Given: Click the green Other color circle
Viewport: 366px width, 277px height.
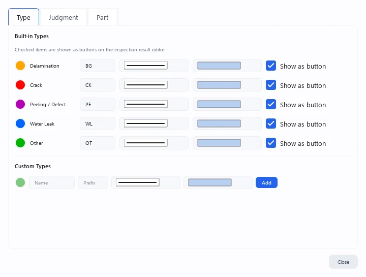Looking at the screenshot, I should [x=20, y=143].
